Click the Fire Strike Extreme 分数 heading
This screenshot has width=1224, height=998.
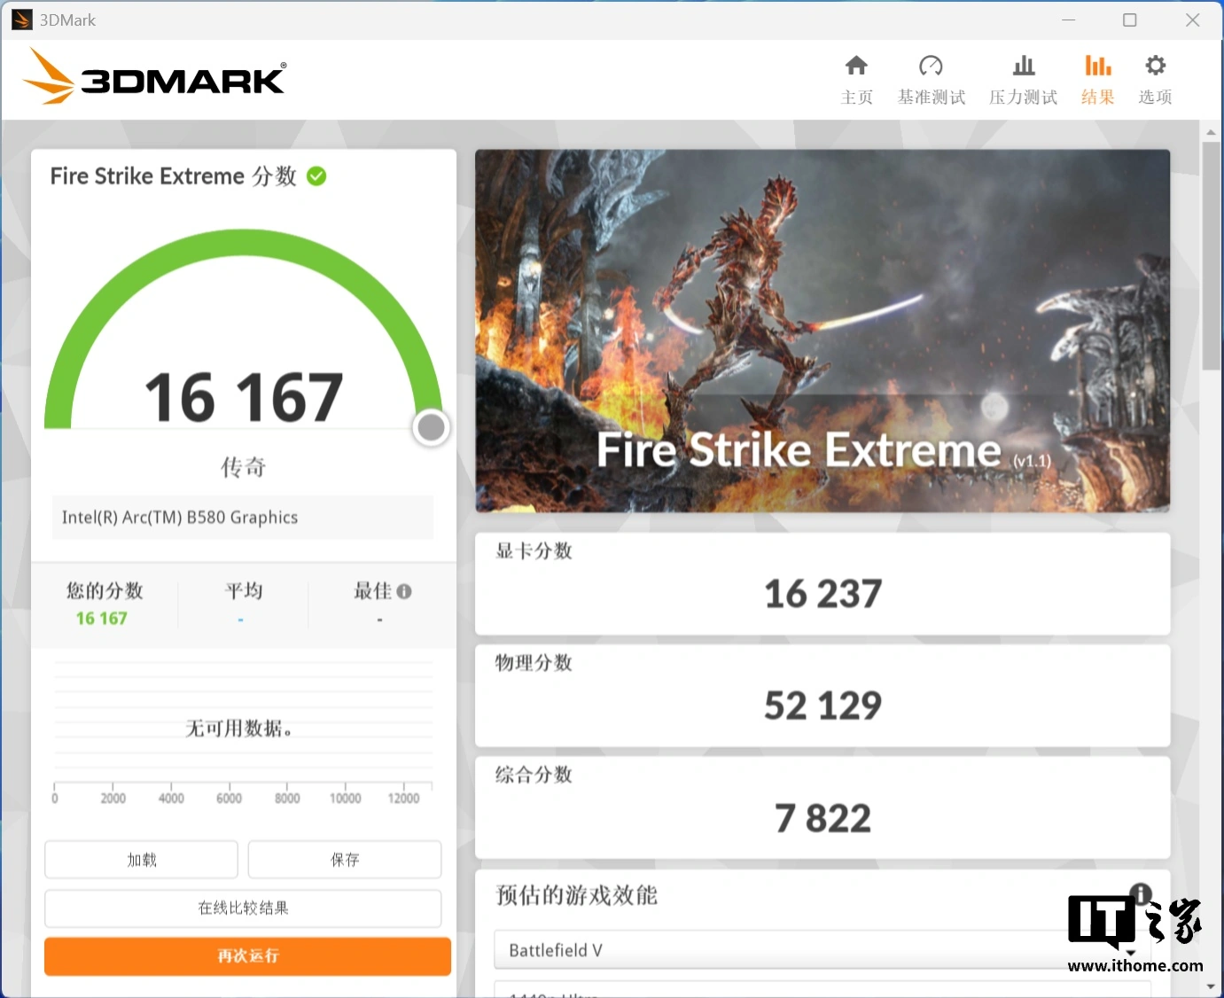[x=173, y=176]
